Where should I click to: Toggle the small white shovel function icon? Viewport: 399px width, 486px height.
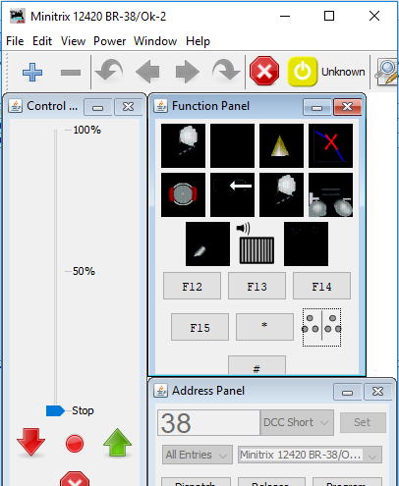pyautogui.click(x=207, y=243)
